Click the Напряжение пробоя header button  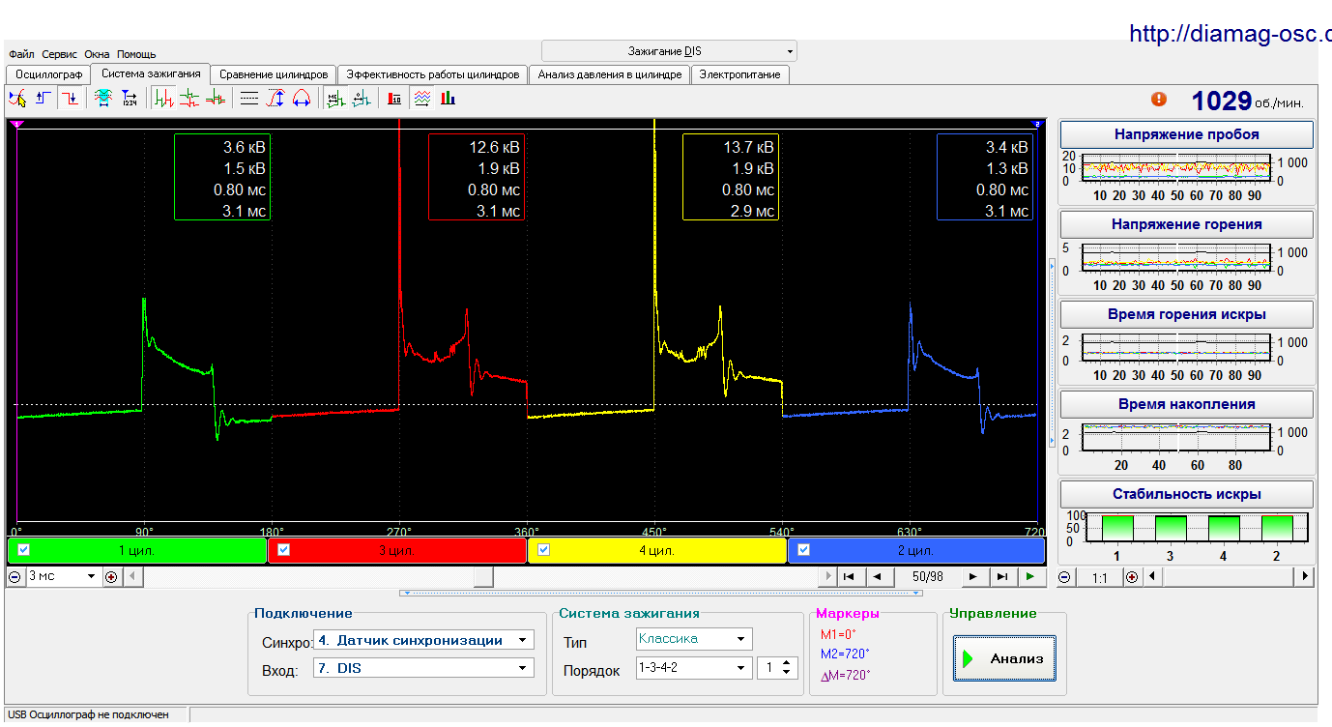click(1187, 134)
